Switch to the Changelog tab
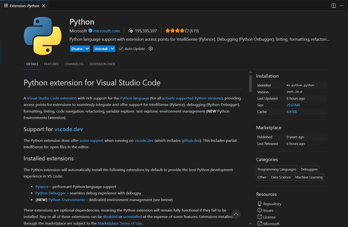The width and height of the screenshot is (348, 227). pyautogui.click(x=74, y=64)
